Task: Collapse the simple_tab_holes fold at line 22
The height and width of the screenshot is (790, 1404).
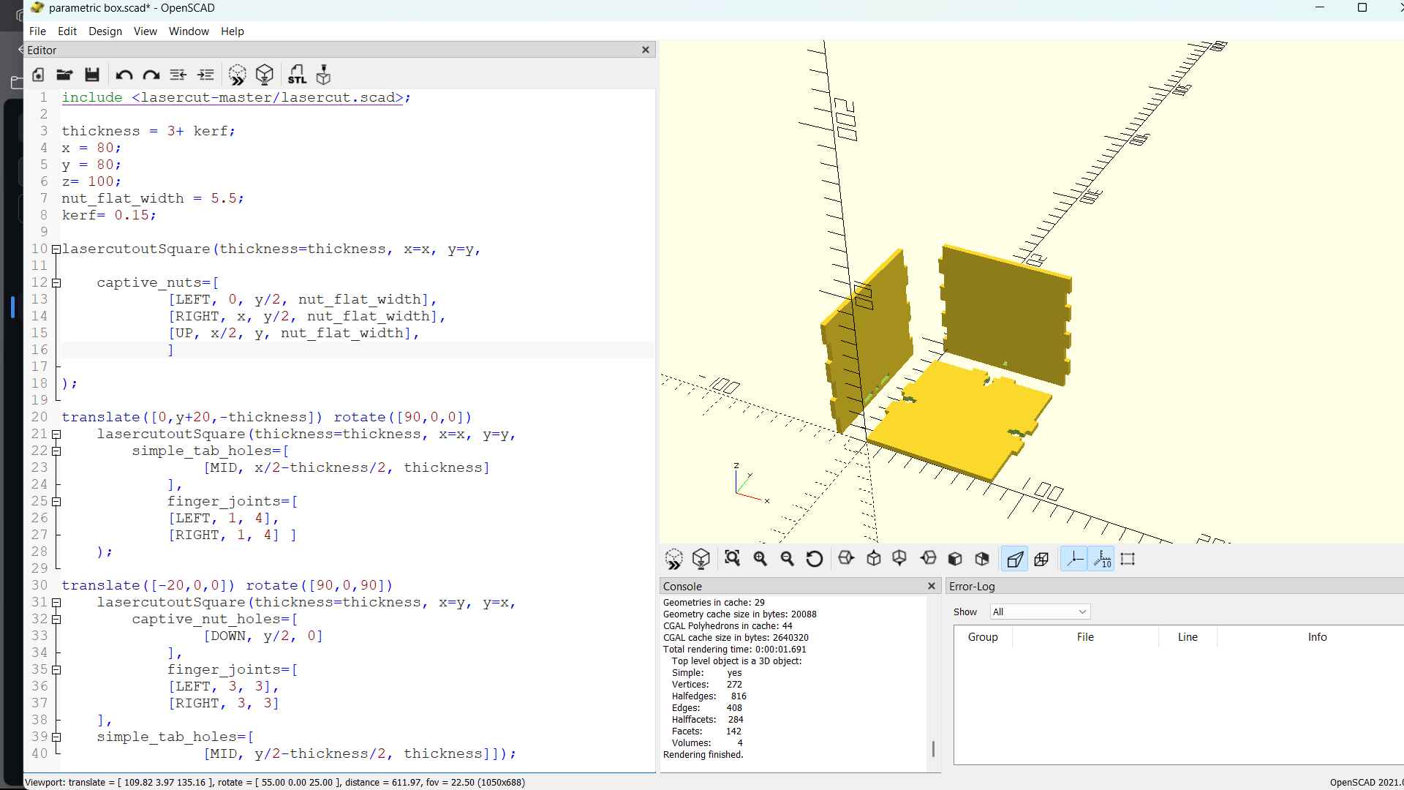Action: (56, 451)
